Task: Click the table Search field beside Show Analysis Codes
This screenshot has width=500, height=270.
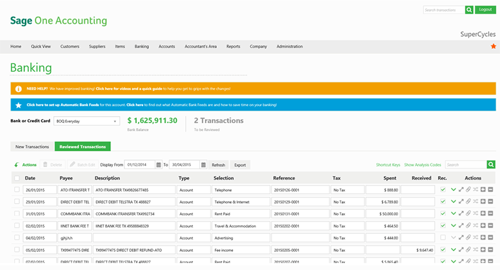Action: tap(466, 164)
